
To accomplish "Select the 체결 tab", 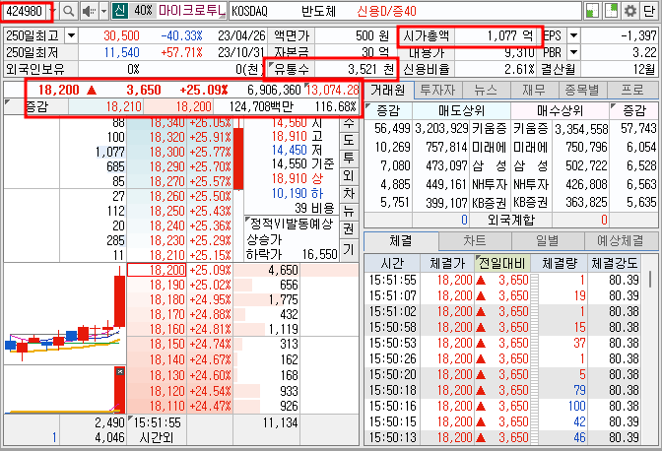I will pos(400,241).
